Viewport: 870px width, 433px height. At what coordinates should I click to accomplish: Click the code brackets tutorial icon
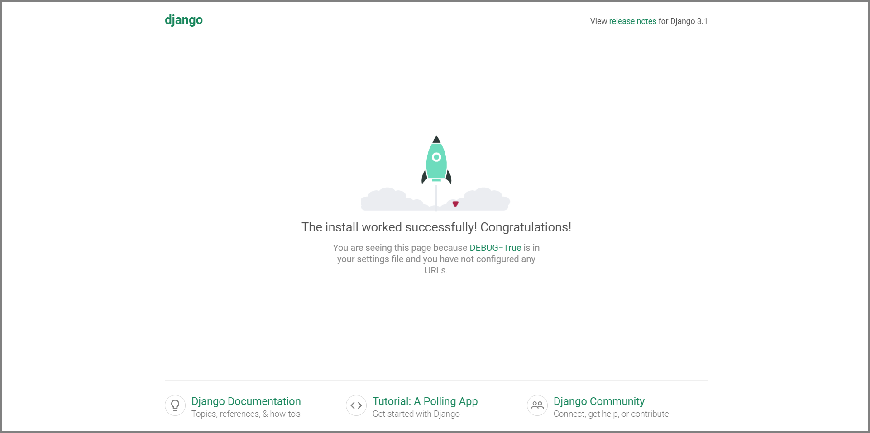click(x=356, y=405)
